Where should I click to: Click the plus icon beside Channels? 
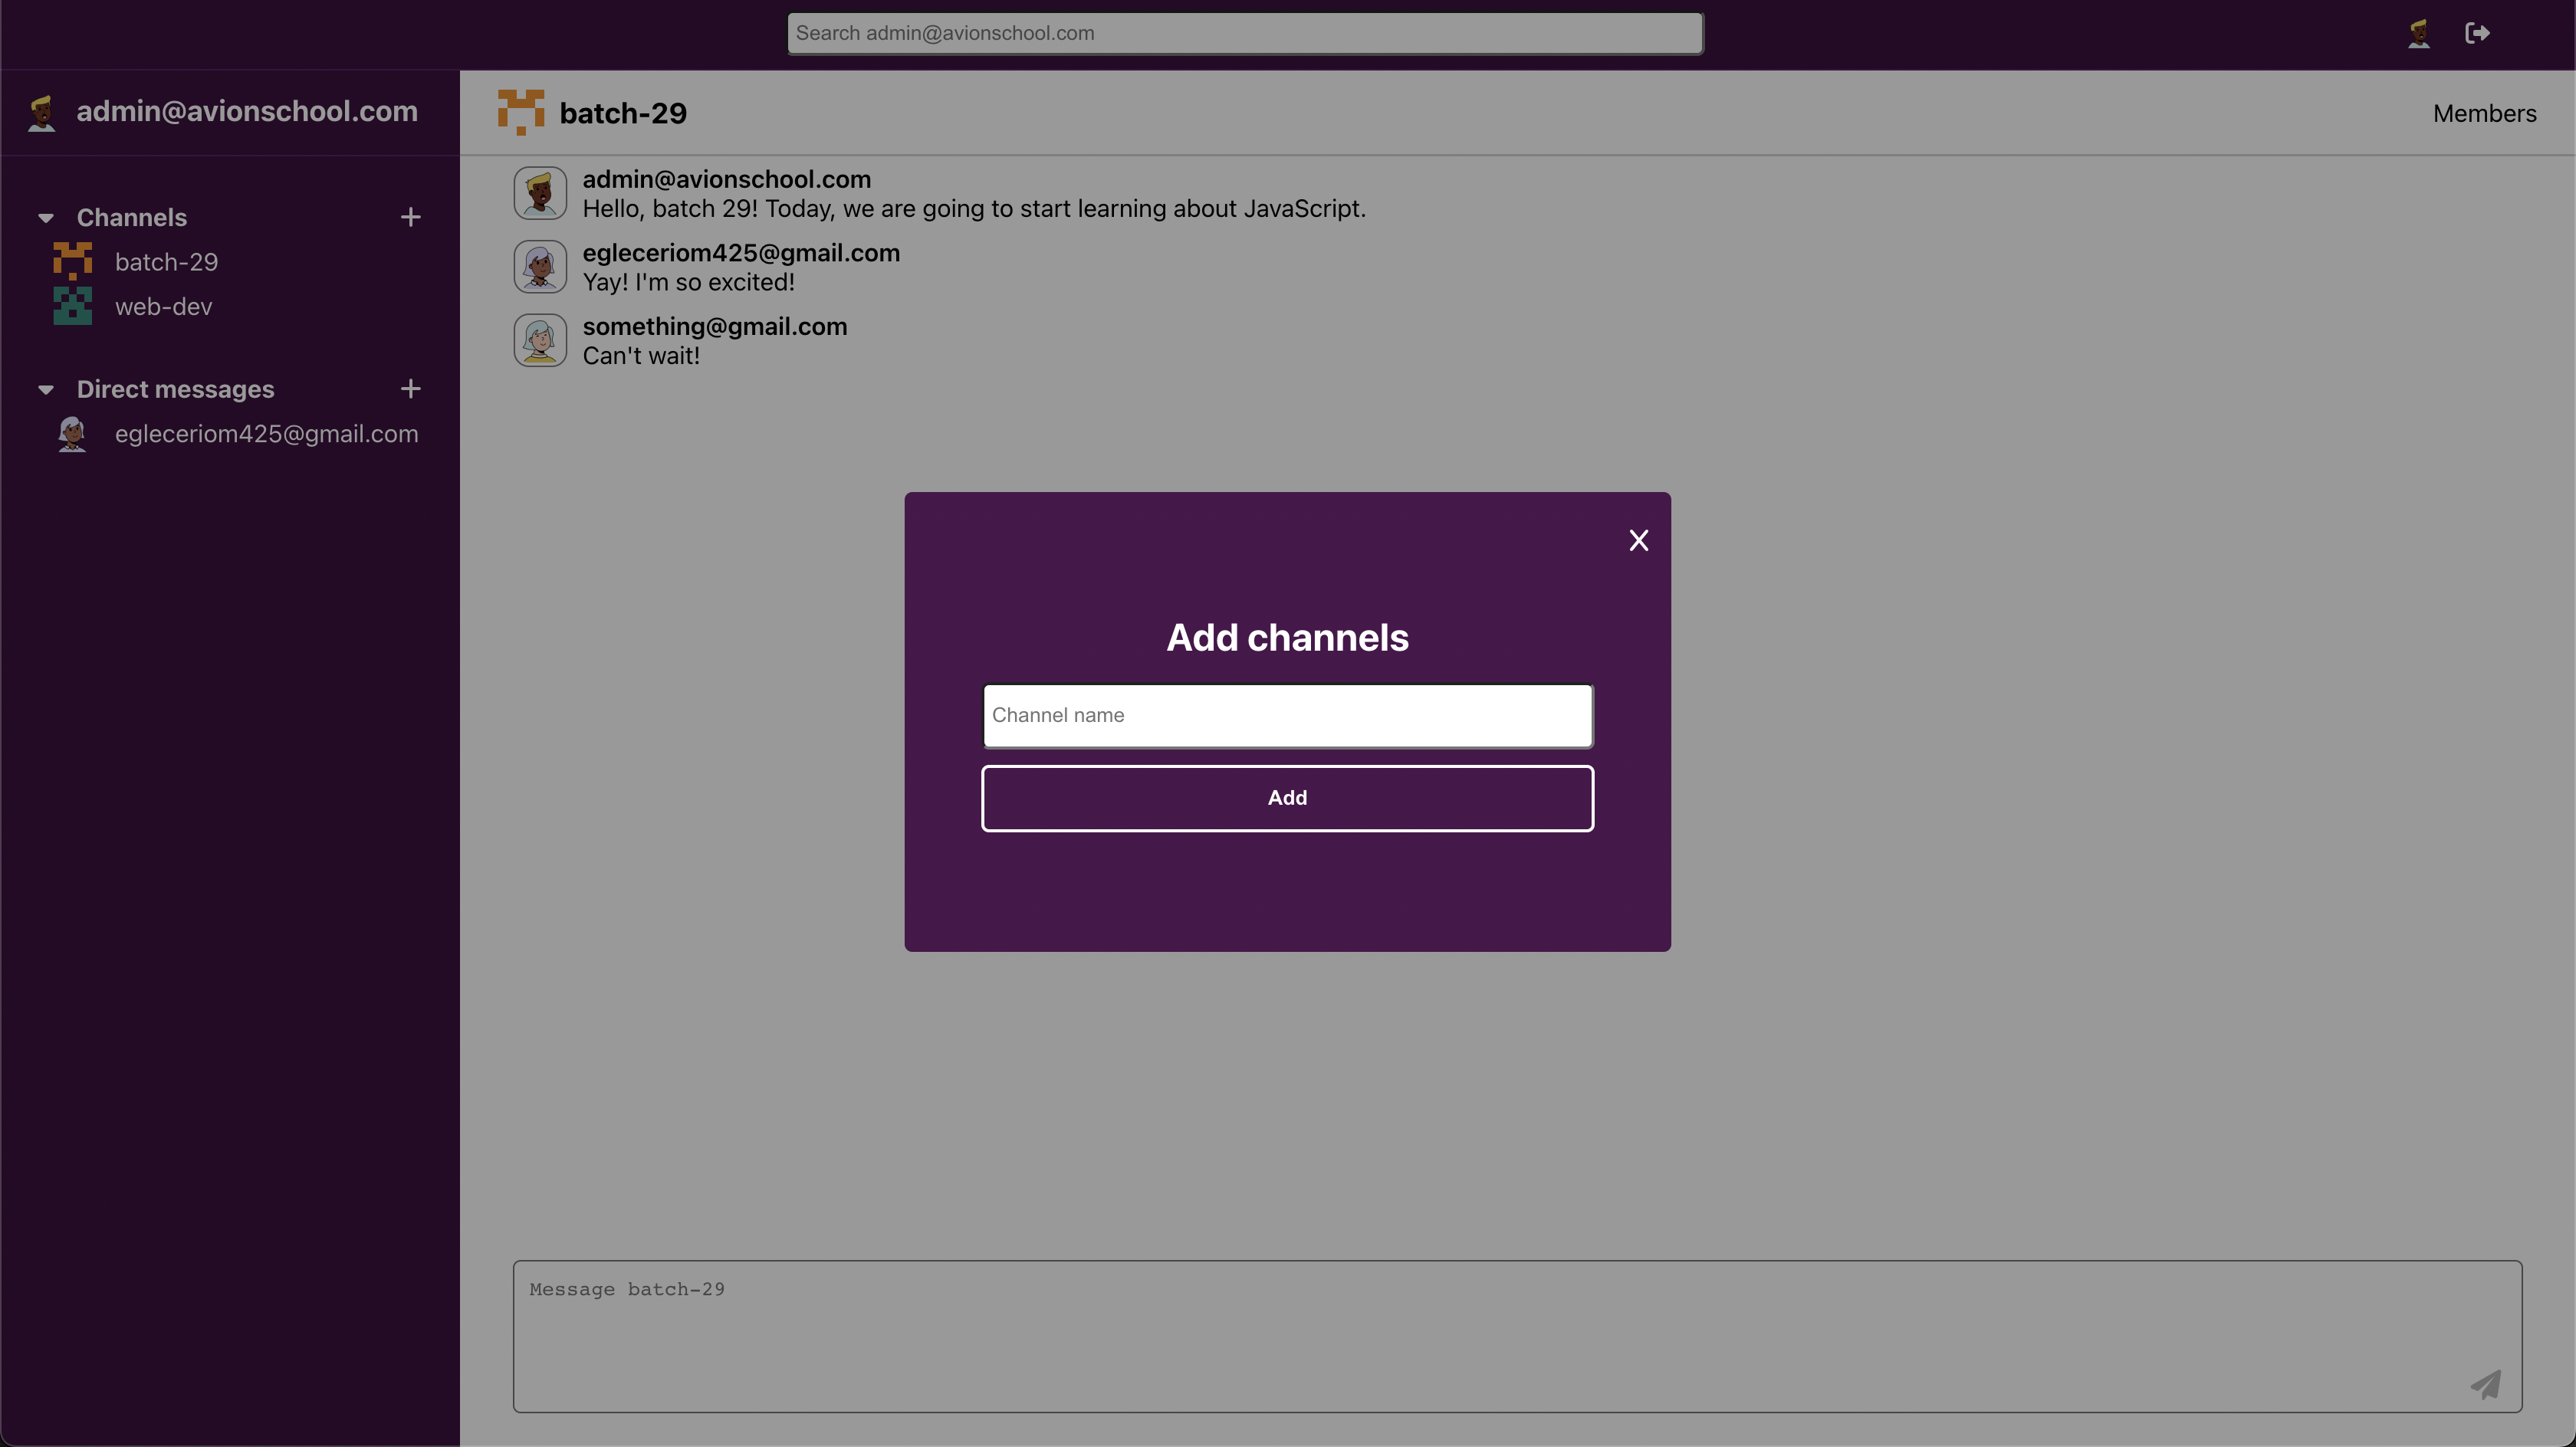coord(410,217)
